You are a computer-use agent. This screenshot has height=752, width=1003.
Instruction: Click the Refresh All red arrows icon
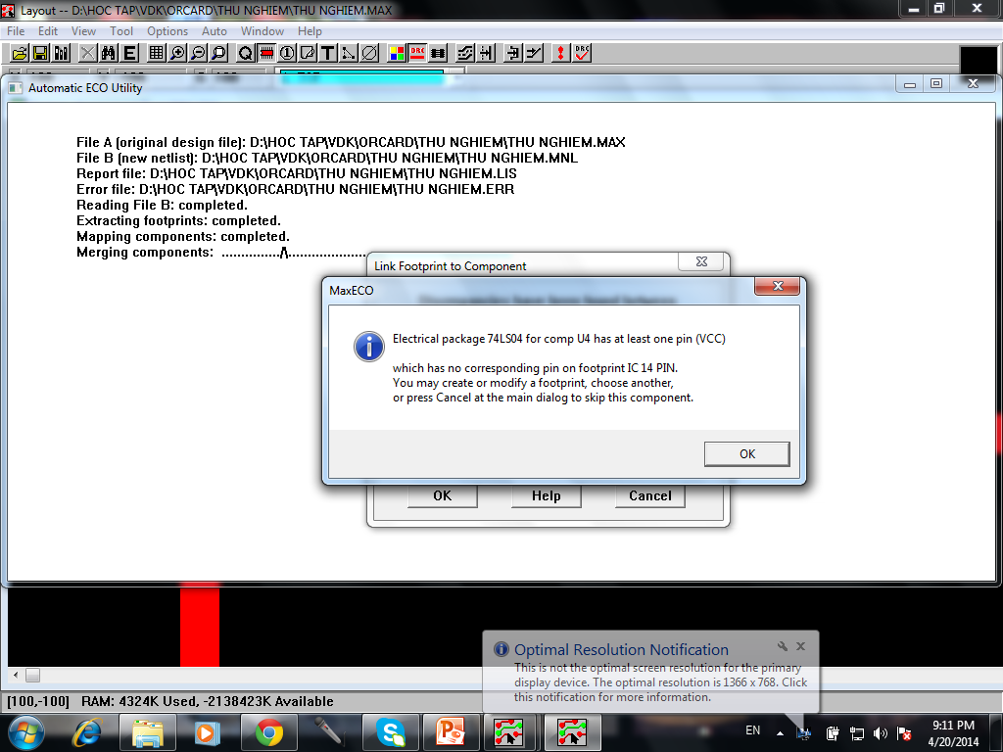tap(561, 53)
